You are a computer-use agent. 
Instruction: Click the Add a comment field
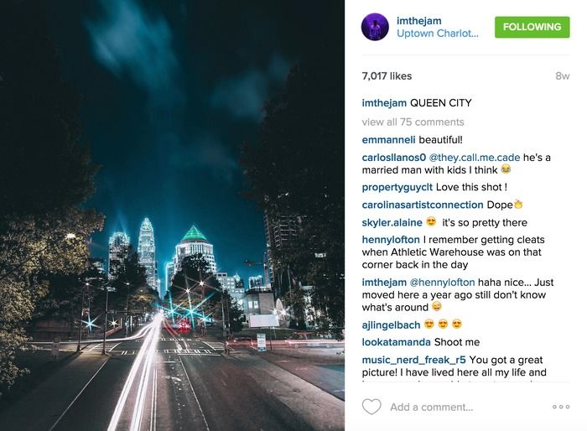coord(431,407)
